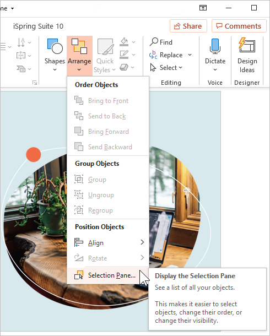
Task: Choose Selection Pane from Arrange menu
Action: [108, 275]
